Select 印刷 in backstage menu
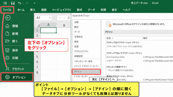173x97 pixels. tap(15, 58)
